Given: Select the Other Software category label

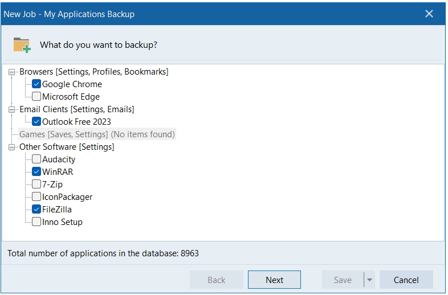Looking at the screenshot, I should point(67,147).
